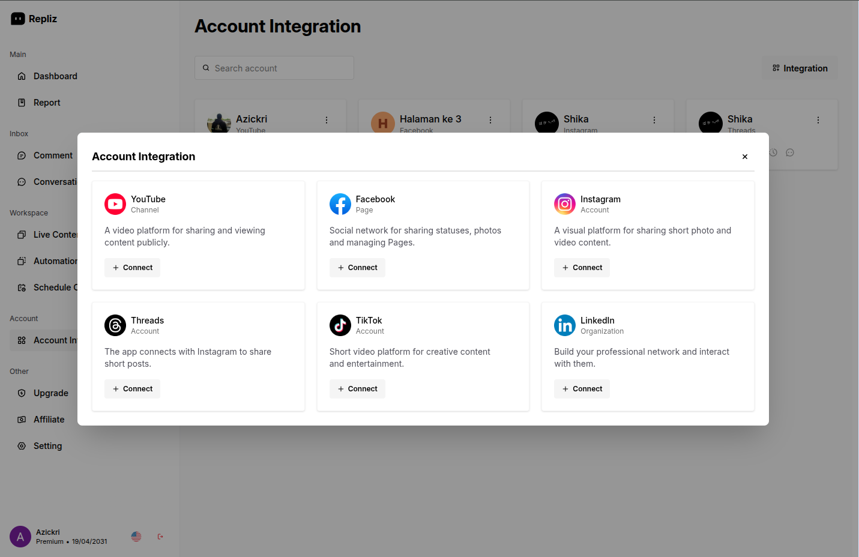Click the Instagram account icon
Screen dimensions: 859x557
[564, 204]
